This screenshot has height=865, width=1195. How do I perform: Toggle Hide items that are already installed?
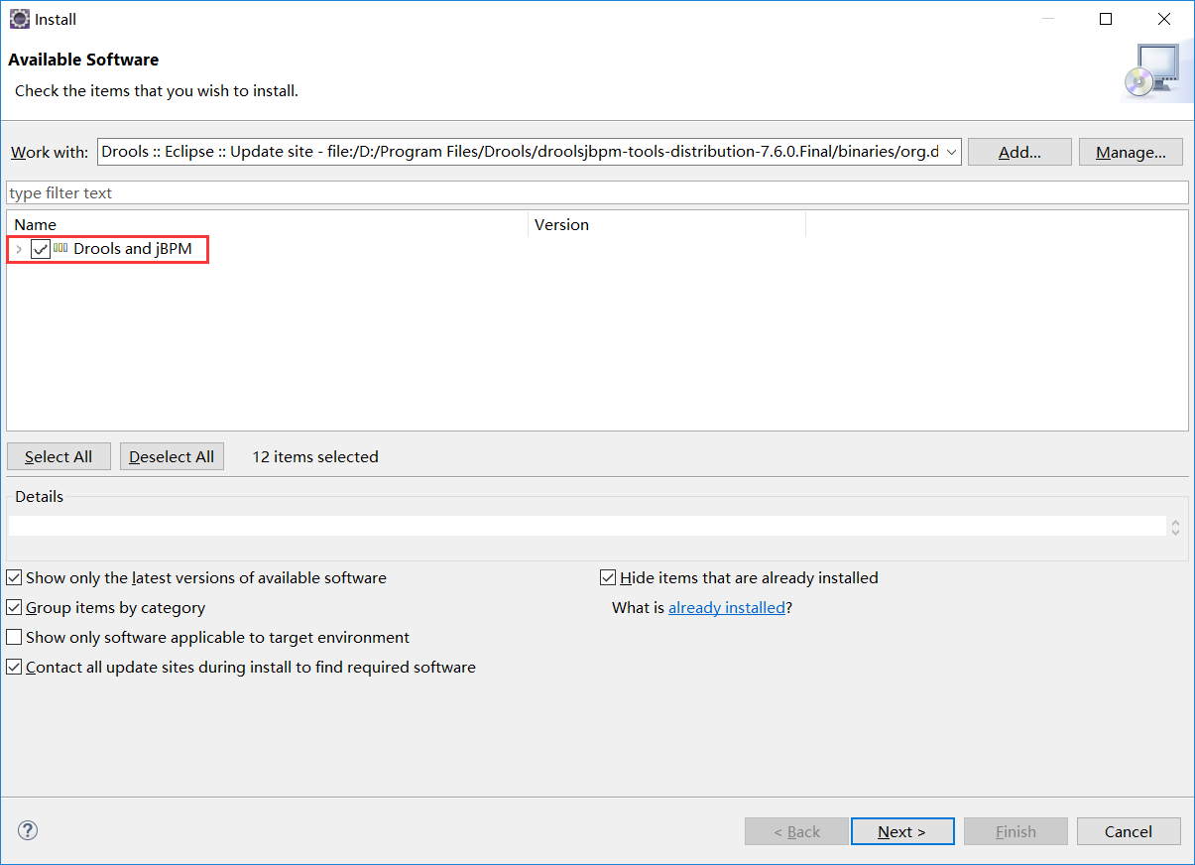click(608, 577)
